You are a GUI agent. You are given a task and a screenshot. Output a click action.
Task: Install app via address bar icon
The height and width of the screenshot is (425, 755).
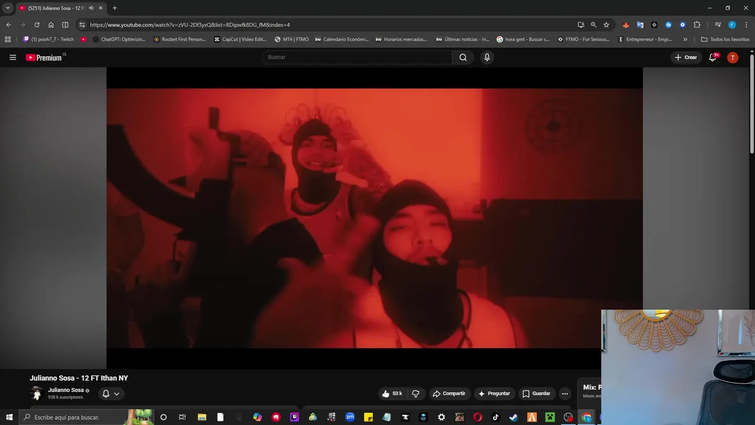[581, 25]
